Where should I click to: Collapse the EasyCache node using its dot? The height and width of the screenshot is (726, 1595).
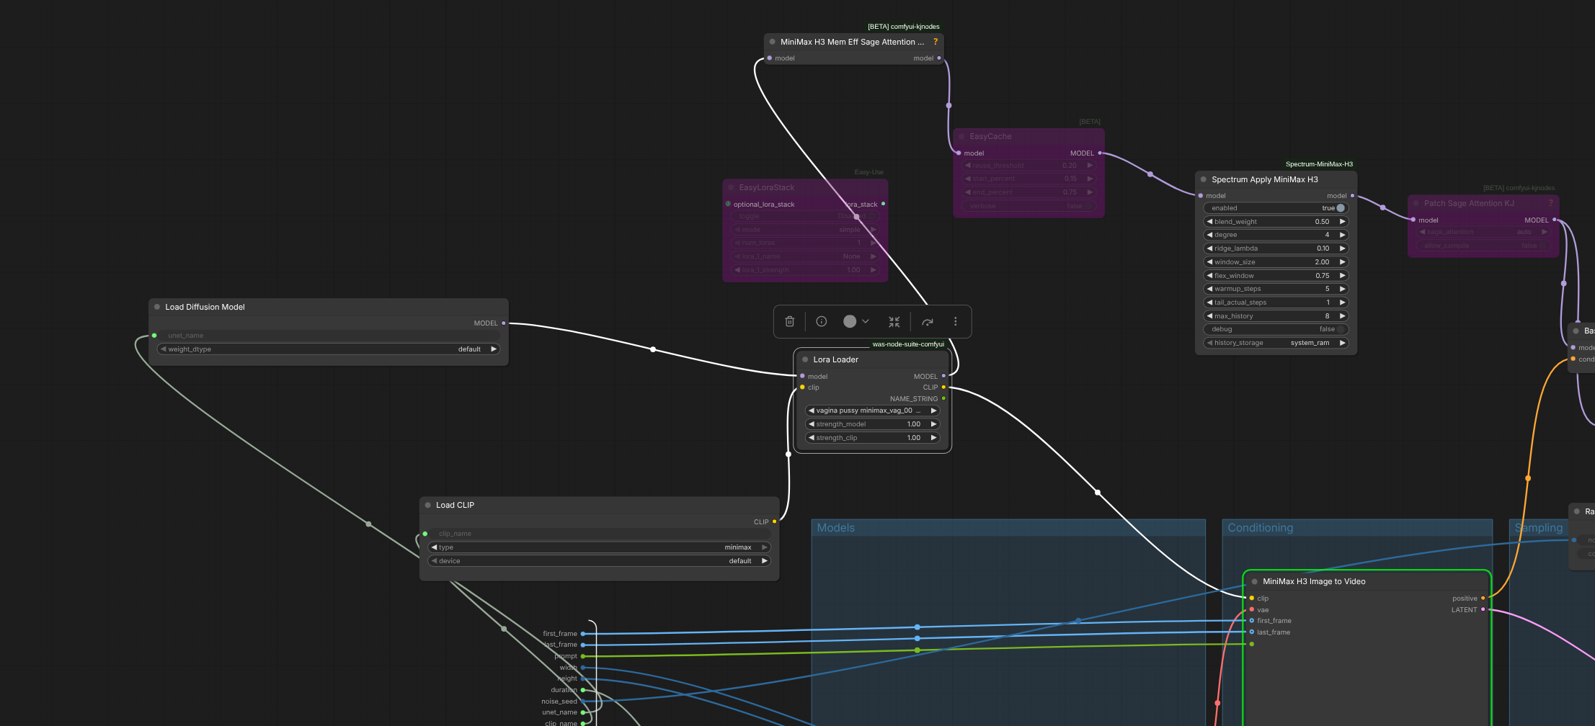tap(961, 136)
